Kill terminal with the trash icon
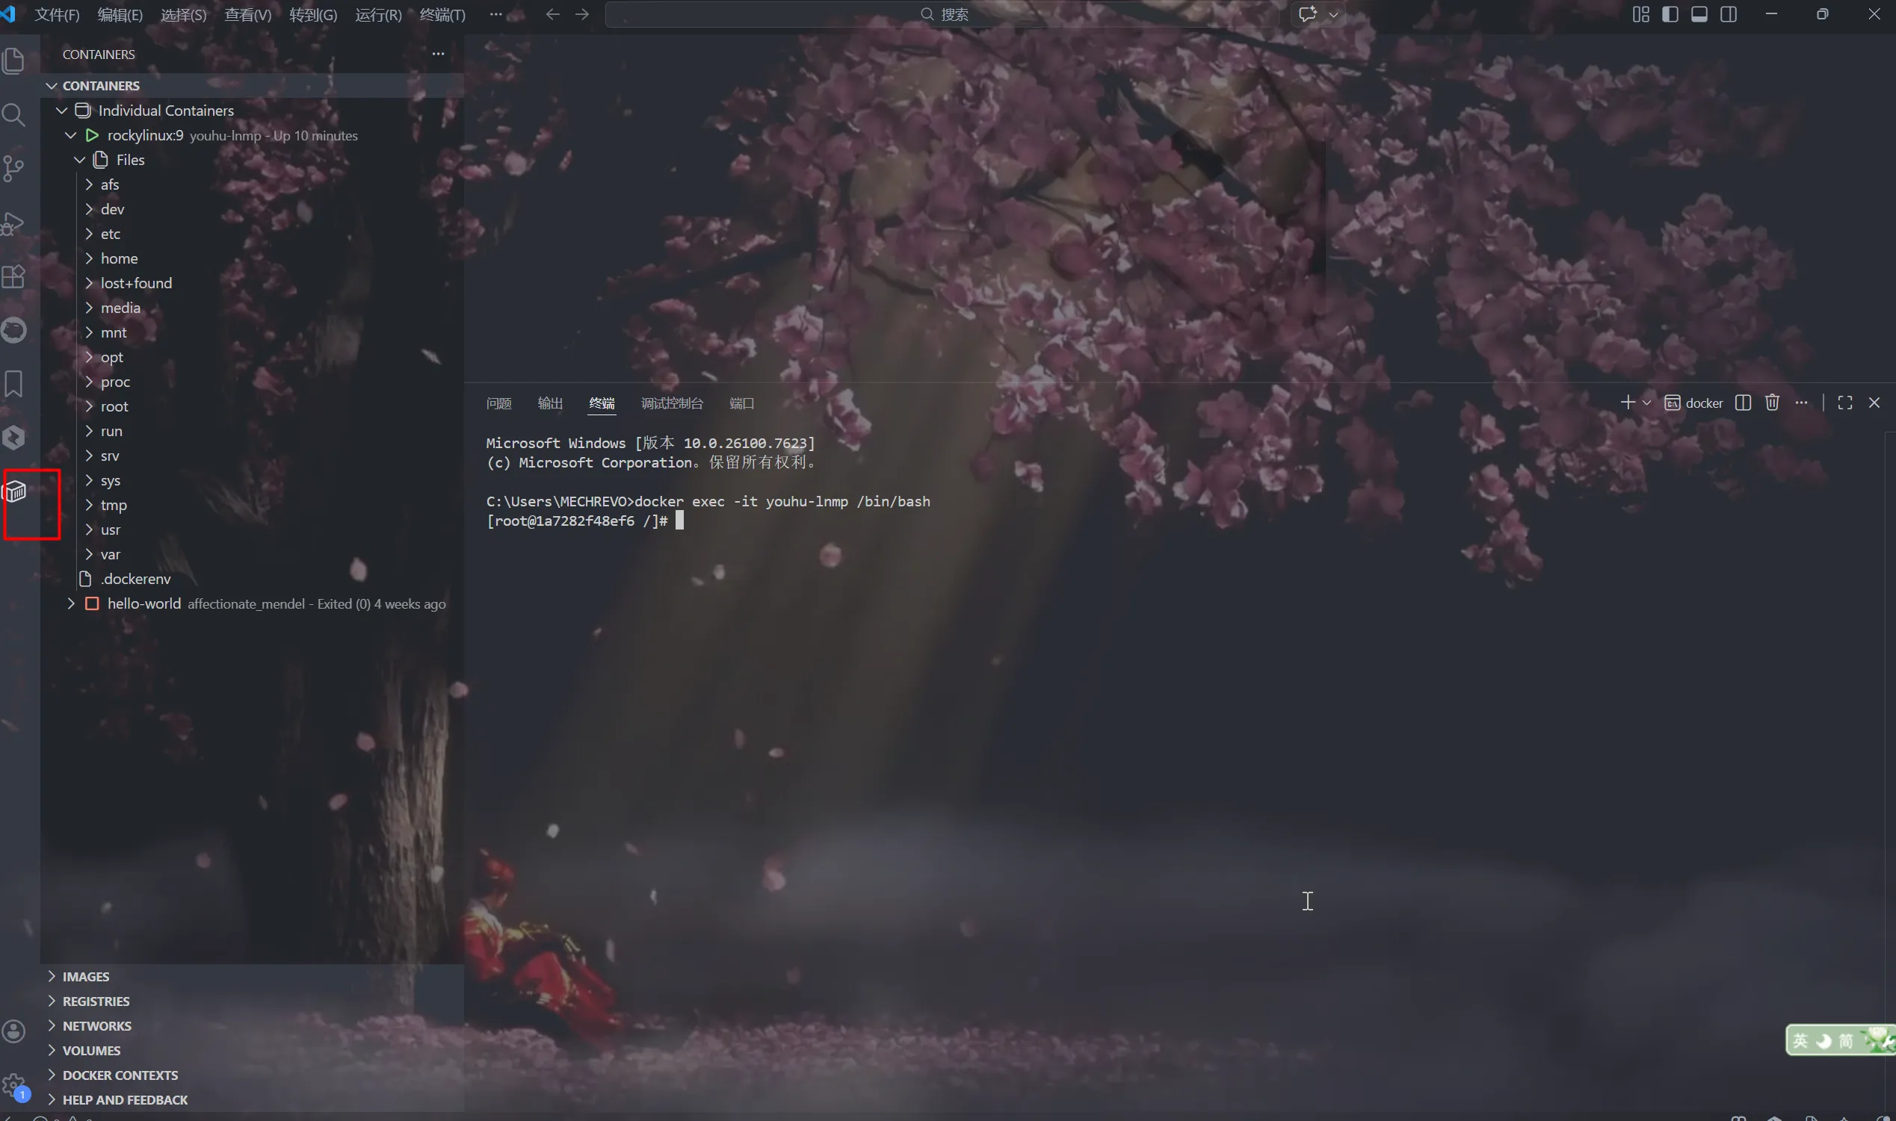Image resolution: width=1896 pixels, height=1121 pixels. click(x=1772, y=403)
